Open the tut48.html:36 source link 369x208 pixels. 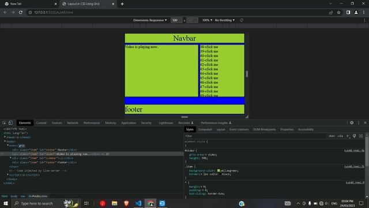(x=354, y=150)
